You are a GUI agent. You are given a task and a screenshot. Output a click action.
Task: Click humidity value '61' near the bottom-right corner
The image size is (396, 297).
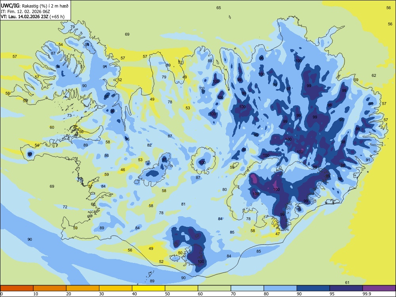point(347,283)
